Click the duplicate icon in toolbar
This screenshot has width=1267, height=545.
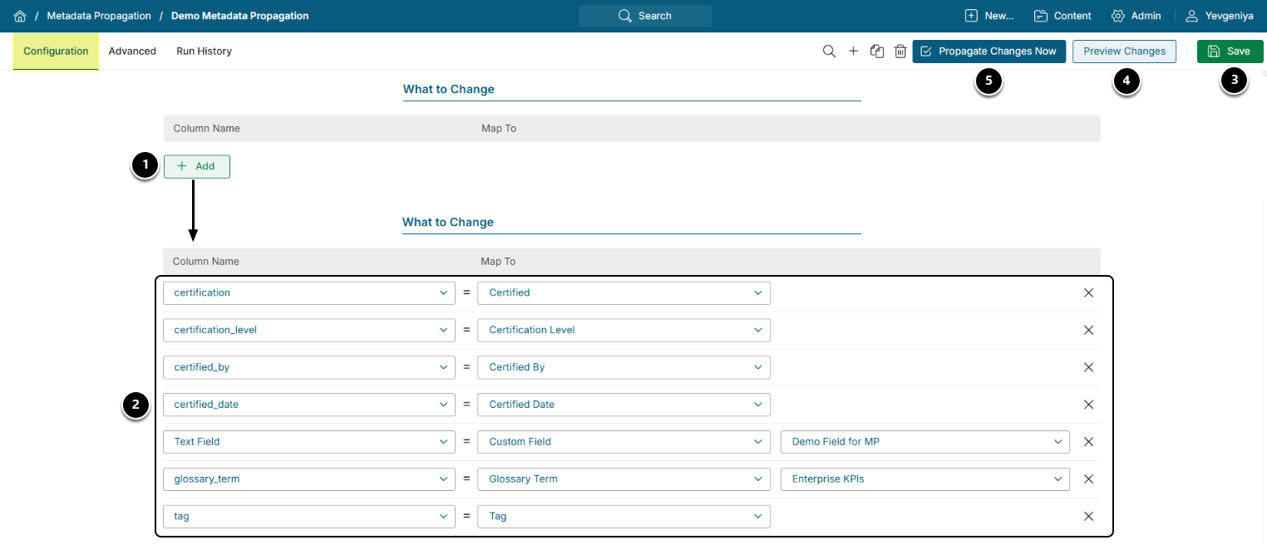(x=876, y=52)
